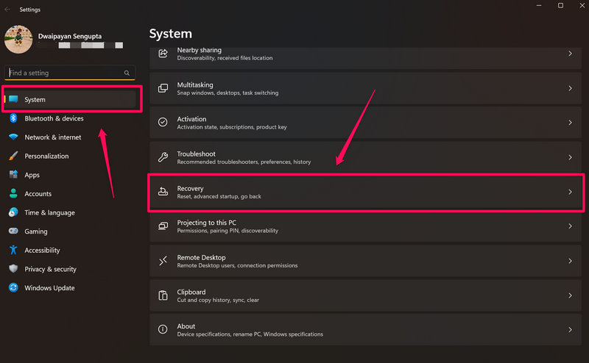The image size is (589, 363).
Task: Expand the Multitasking row chevron
Action: [570, 88]
